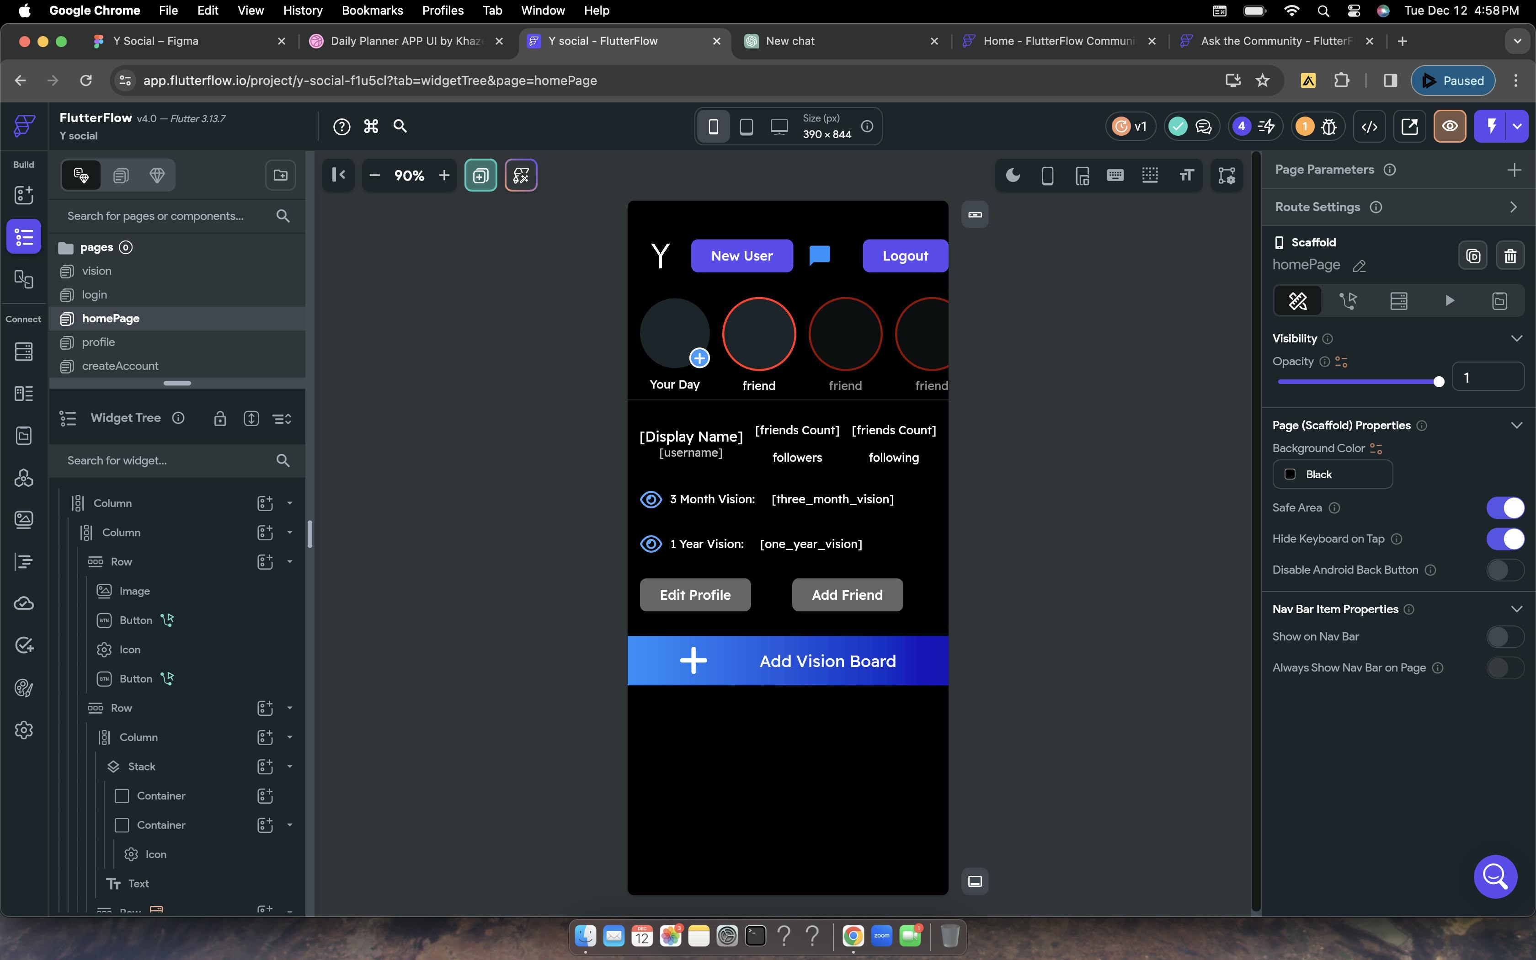Open Theme Settings in left sidebar
This screenshot has width=1536, height=960.
click(23, 688)
